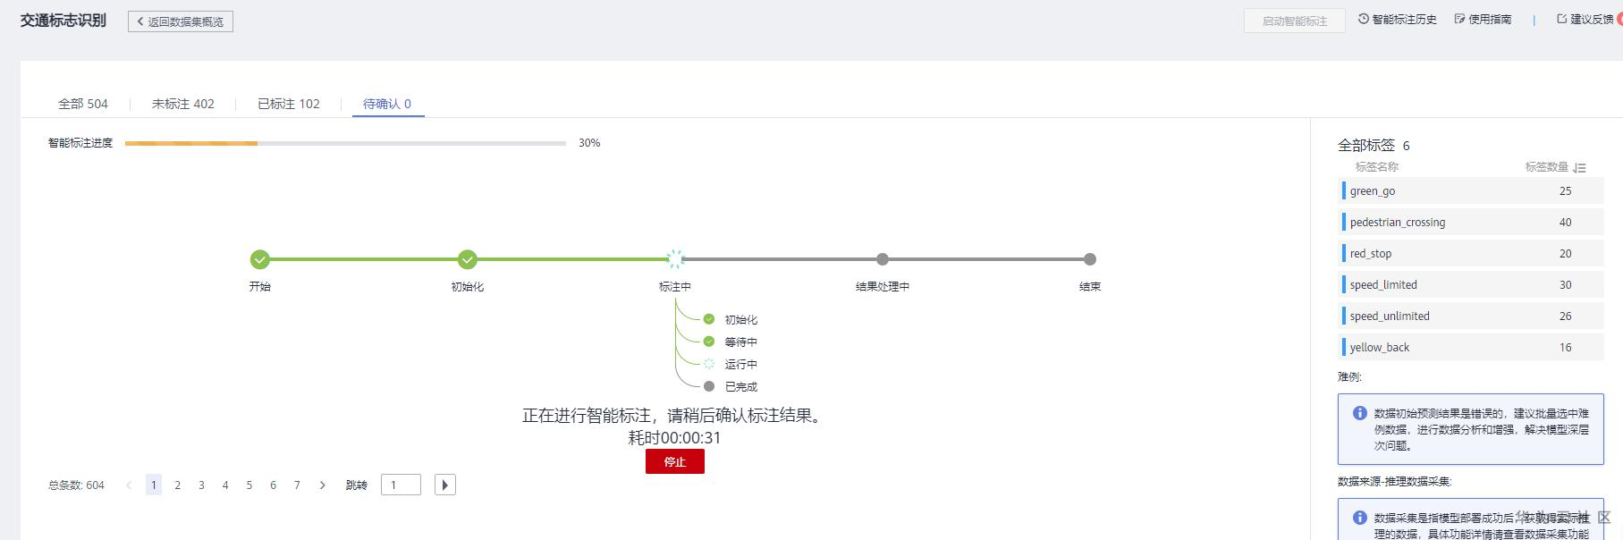Viewport: 1623px width, 540px height.
Task: Go to page 3
Action: point(201,485)
